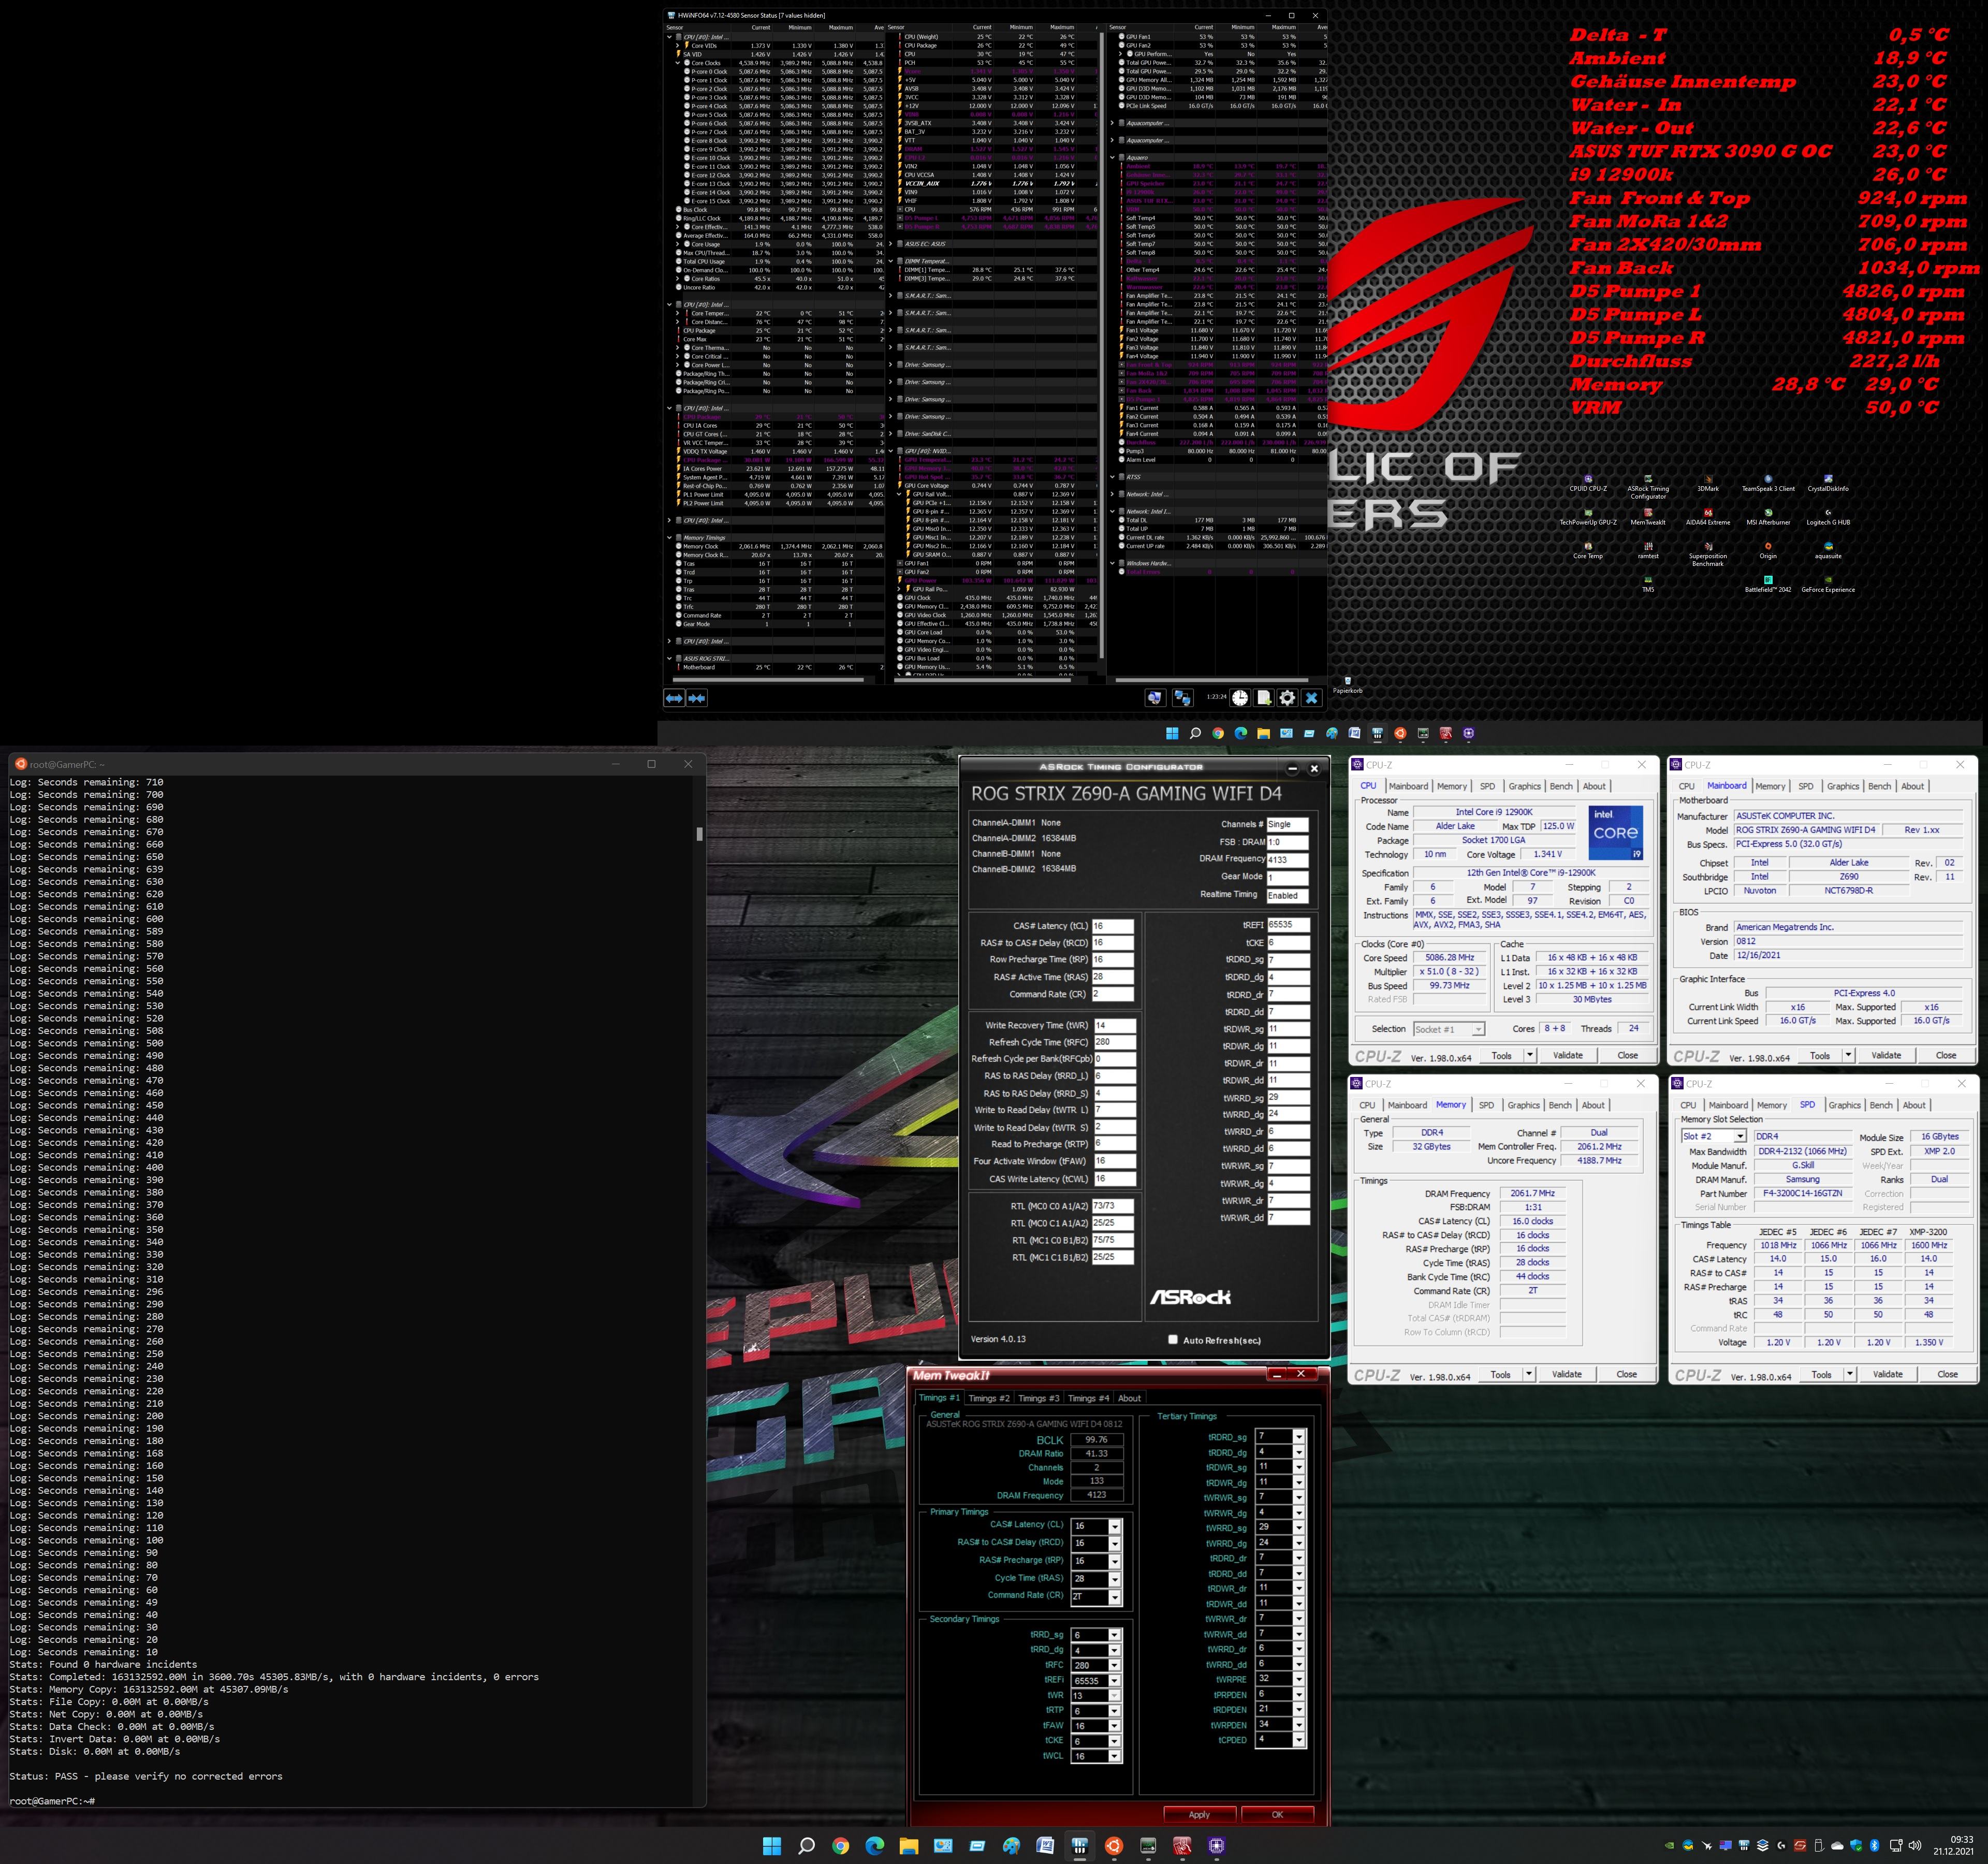Open TechPowerUp GPU-Z desktop shortcut

(x=1588, y=516)
